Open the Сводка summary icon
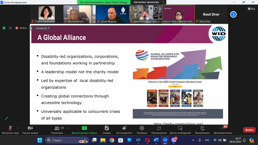The image size is (258, 145). point(106,130)
